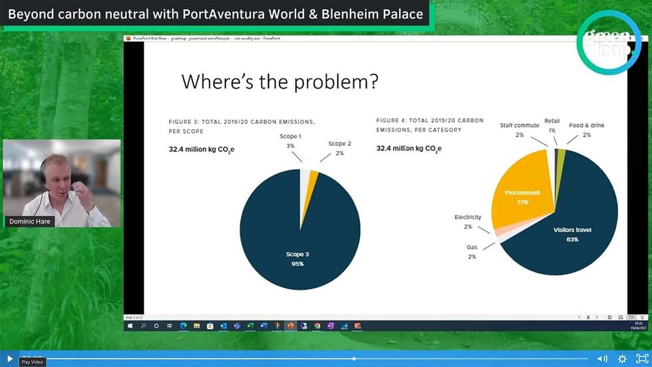Open the video settings gear
Image resolution: width=652 pixels, height=367 pixels.
[x=622, y=359]
